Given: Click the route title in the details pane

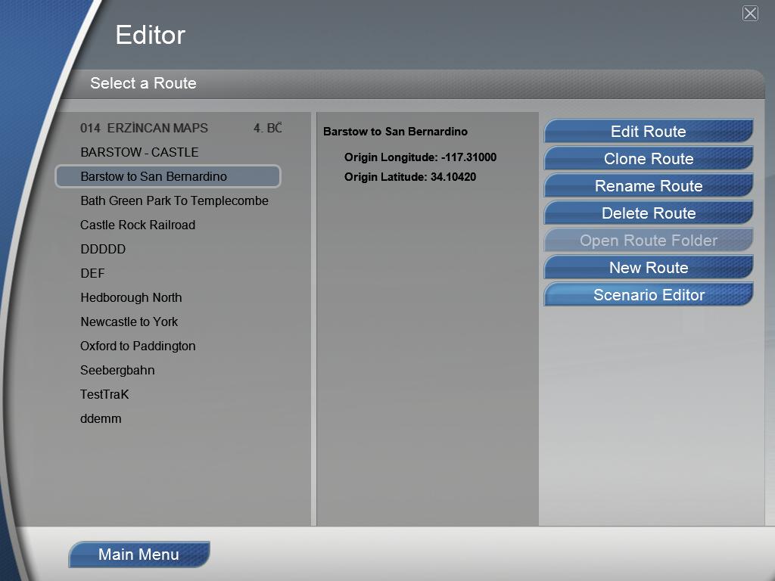Looking at the screenshot, I should point(395,132).
